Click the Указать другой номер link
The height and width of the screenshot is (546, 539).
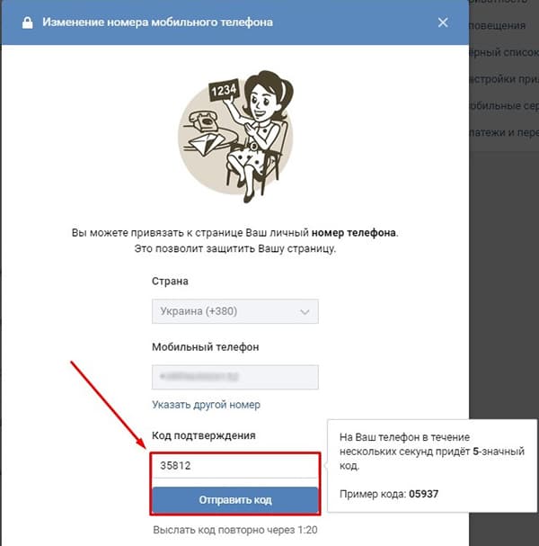[x=206, y=405]
